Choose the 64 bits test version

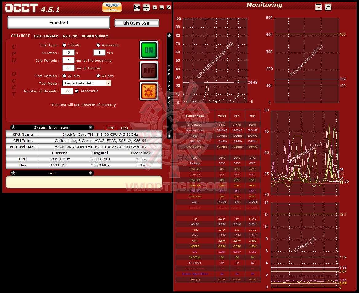pyautogui.click(x=98, y=76)
